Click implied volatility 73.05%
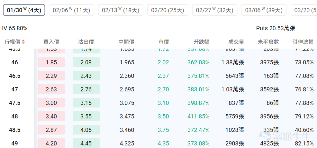 click(304, 62)
